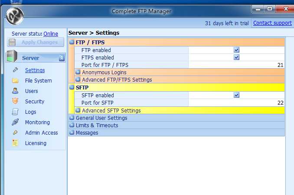Expand the Anonymous Logins section

click(78, 72)
